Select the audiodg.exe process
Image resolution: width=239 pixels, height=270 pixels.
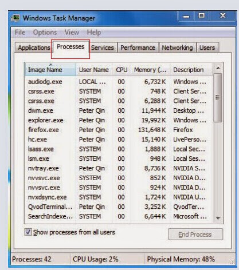coord(119,82)
